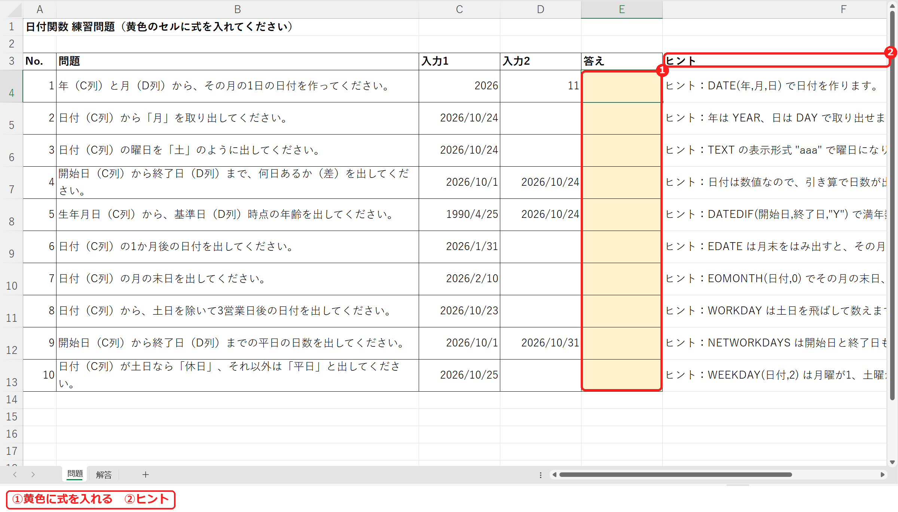Select column C header
Viewport: 898px width, 512px height.
[x=459, y=9]
